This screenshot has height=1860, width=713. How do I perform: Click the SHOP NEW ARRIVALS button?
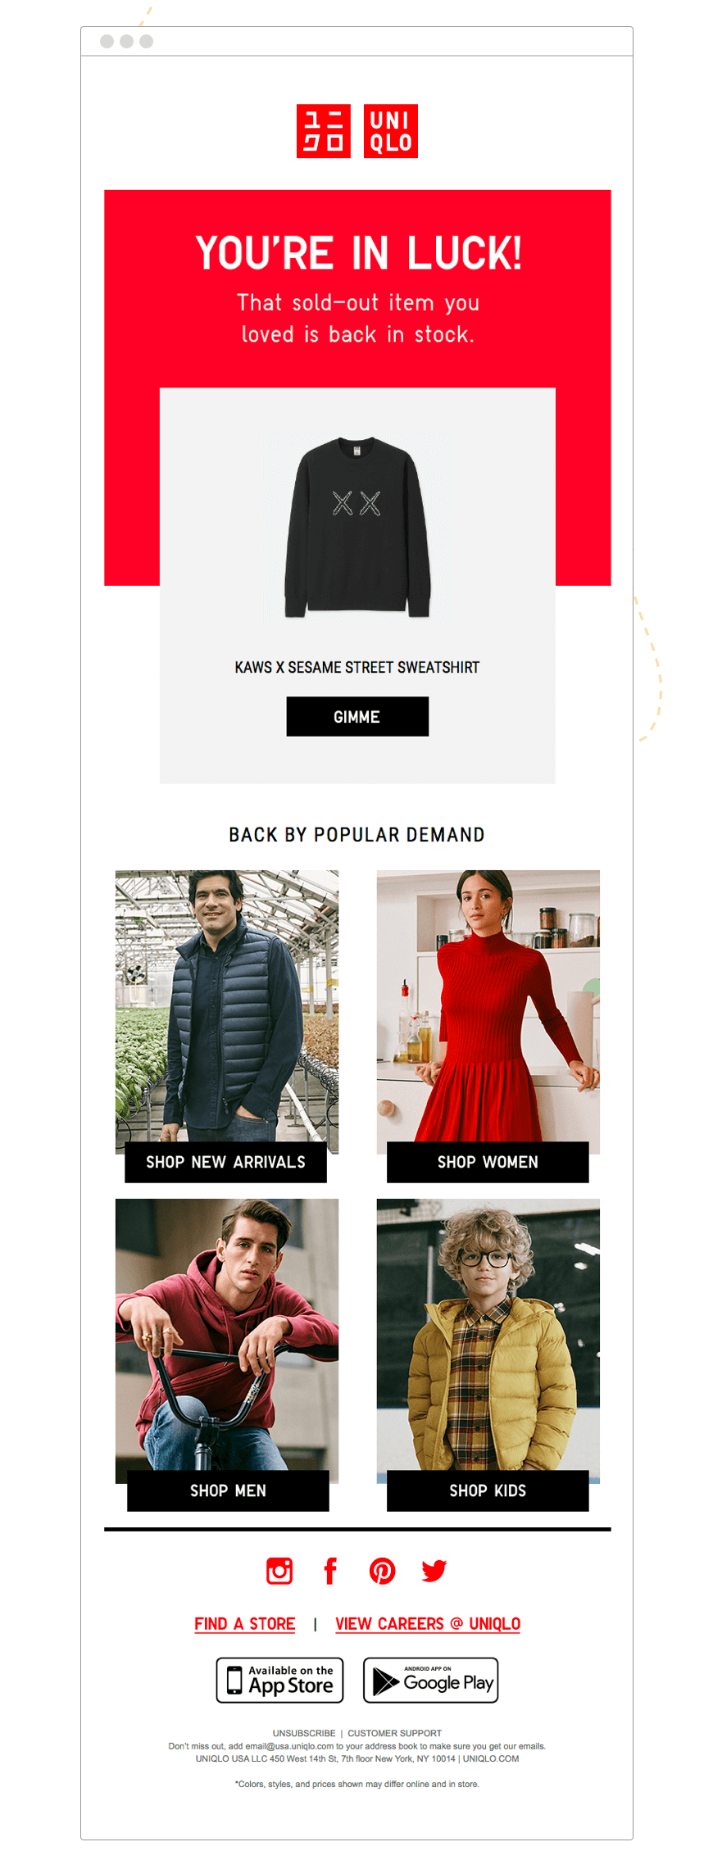coord(225,1162)
